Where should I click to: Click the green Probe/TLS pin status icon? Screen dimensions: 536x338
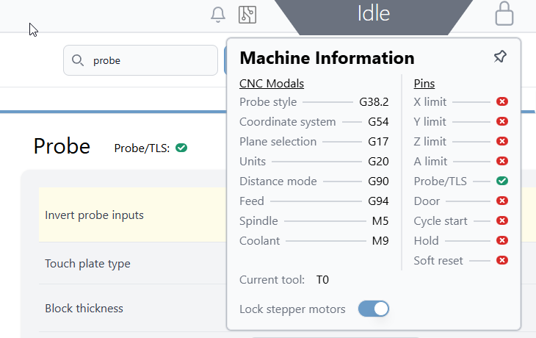pyautogui.click(x=502, y=181)
